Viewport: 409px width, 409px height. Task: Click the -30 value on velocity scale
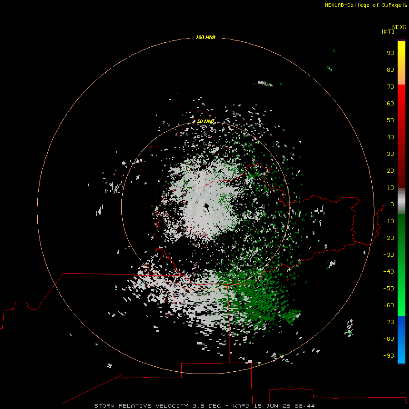(389, 255)
